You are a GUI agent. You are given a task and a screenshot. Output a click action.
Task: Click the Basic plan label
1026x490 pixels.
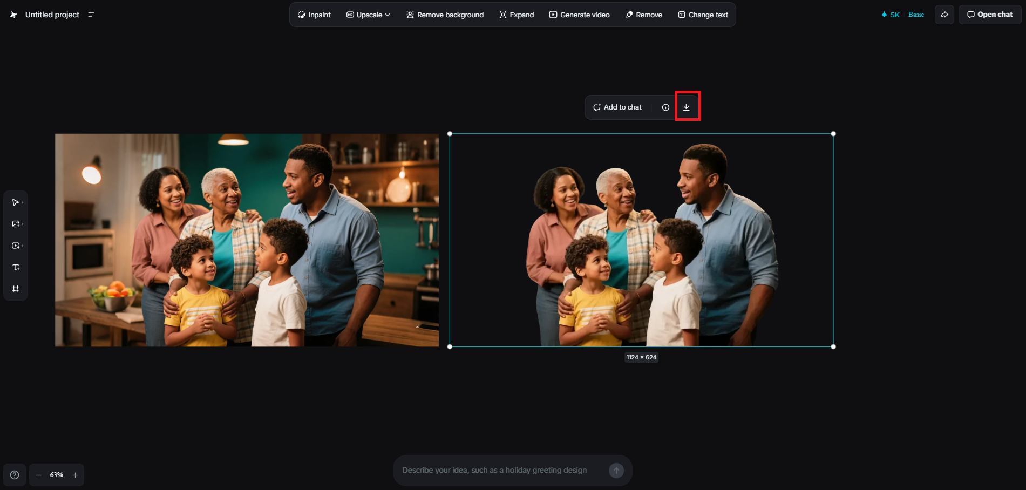[x=916, y=15]
